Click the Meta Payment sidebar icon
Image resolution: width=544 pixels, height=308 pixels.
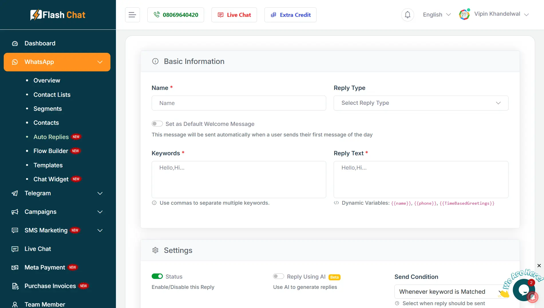pyautogui.click(x=15, y=267)
